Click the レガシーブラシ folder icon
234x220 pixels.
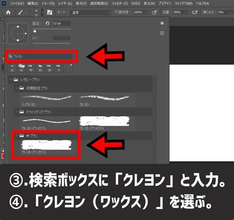click(16, 80)
